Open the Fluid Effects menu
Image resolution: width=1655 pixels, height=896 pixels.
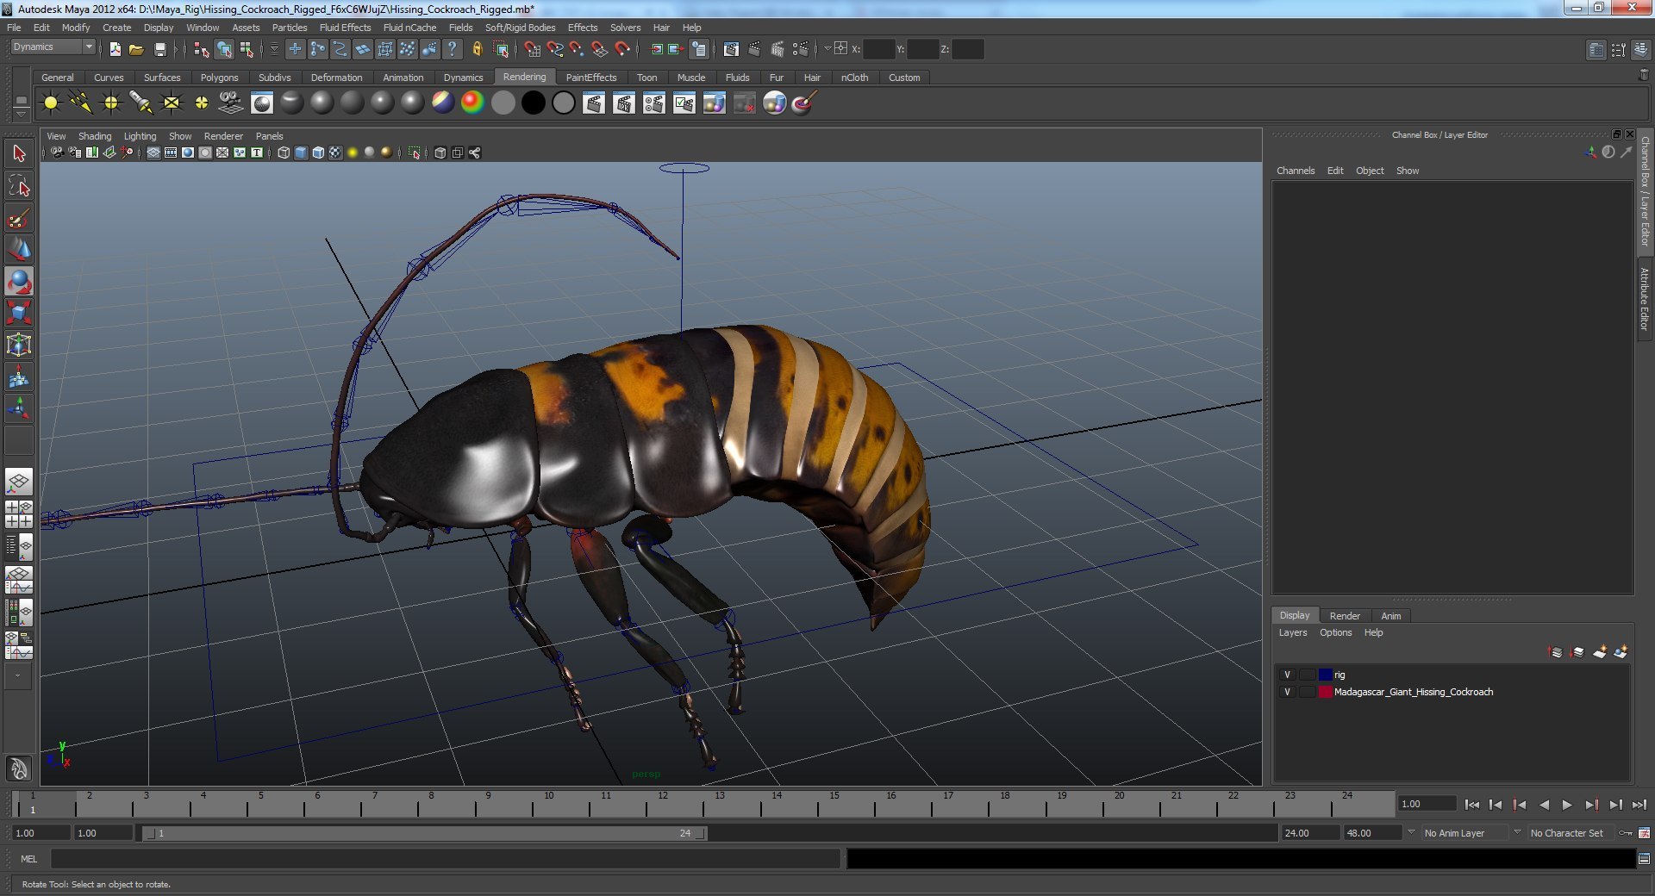tap(345, 28)
